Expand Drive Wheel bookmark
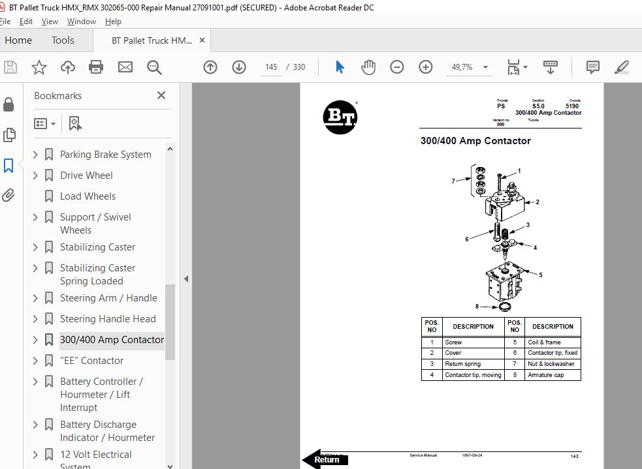The image size is (642, 469). click(x=35, y=175)
